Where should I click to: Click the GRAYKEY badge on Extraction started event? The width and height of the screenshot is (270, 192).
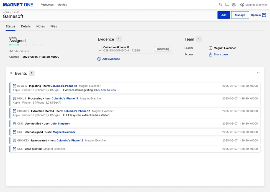click(14, 111)
